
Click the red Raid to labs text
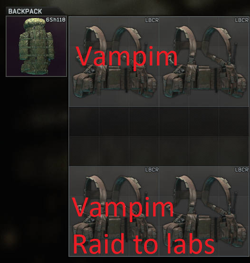click(144, 243)
